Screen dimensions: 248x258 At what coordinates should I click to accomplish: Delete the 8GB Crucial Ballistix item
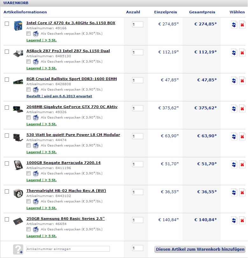coord(242,81)
